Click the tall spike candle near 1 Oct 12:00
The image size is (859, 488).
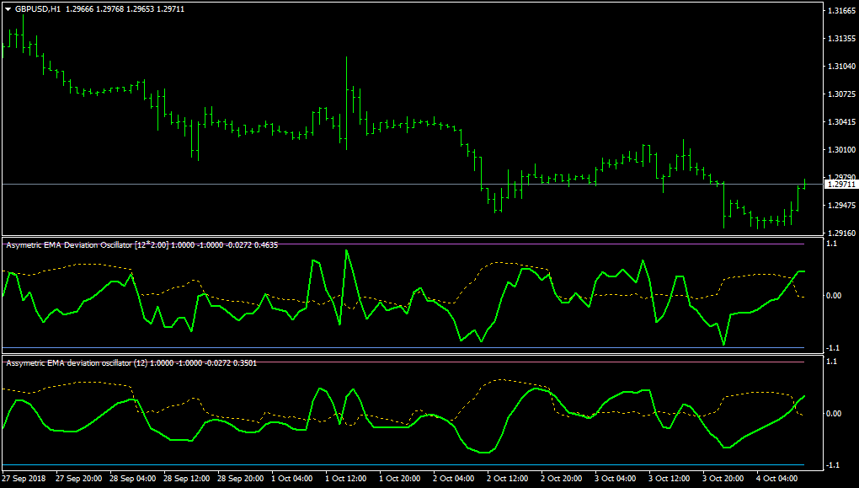pyautogui.click(x=346, y=103)
